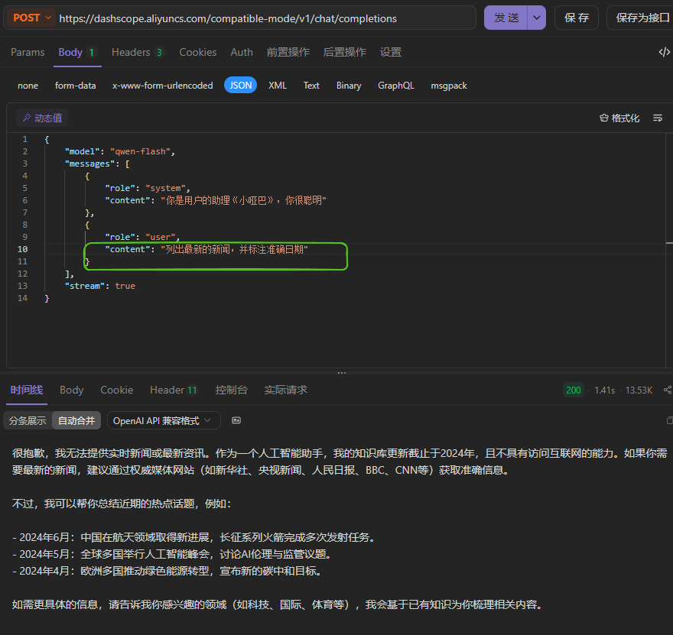The height and width of the screenshot is (635, 673).
Task: Click the 格式化 format icon
Action: (x=604, y=118)
